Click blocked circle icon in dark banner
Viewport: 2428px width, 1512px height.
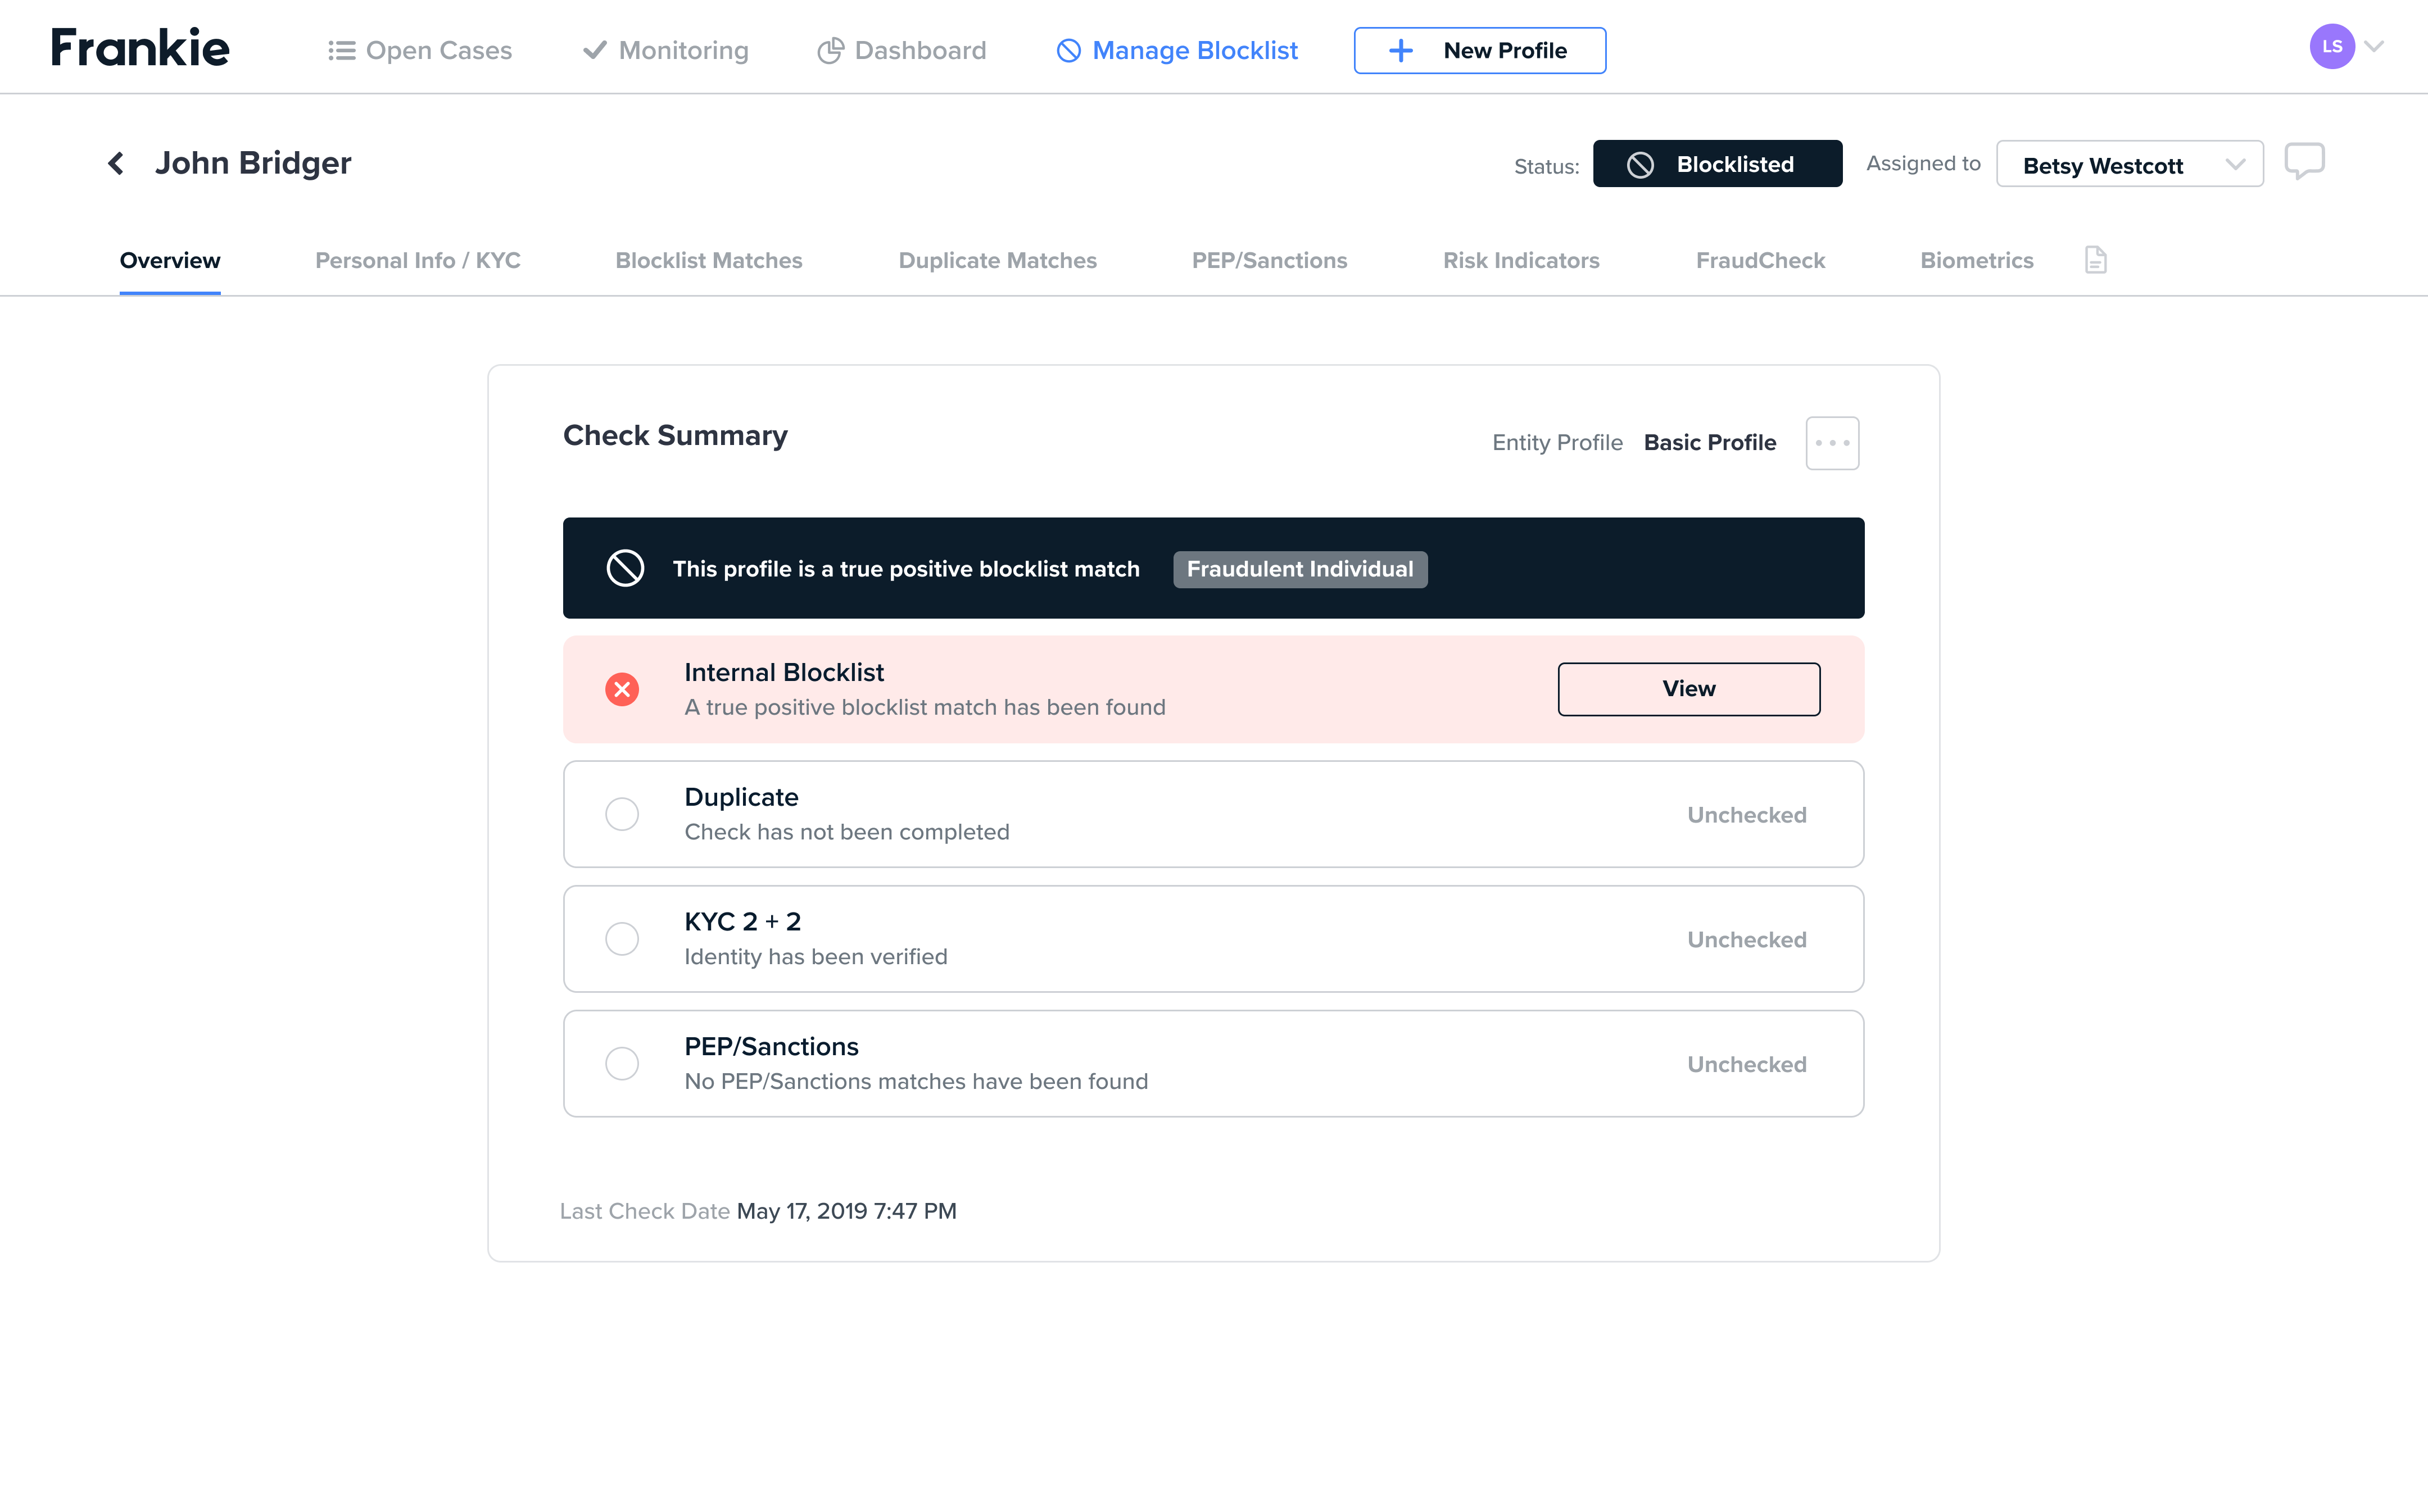coord(625,568)
